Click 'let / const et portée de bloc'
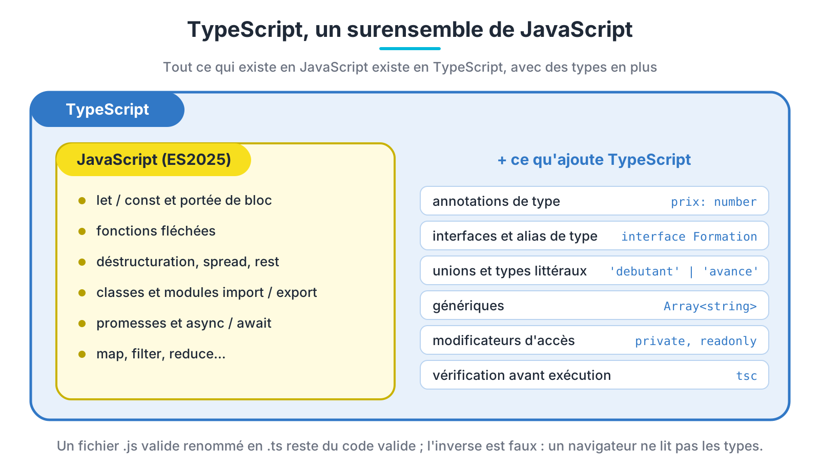This screenshot has width=820, height=471. point(184,200)
